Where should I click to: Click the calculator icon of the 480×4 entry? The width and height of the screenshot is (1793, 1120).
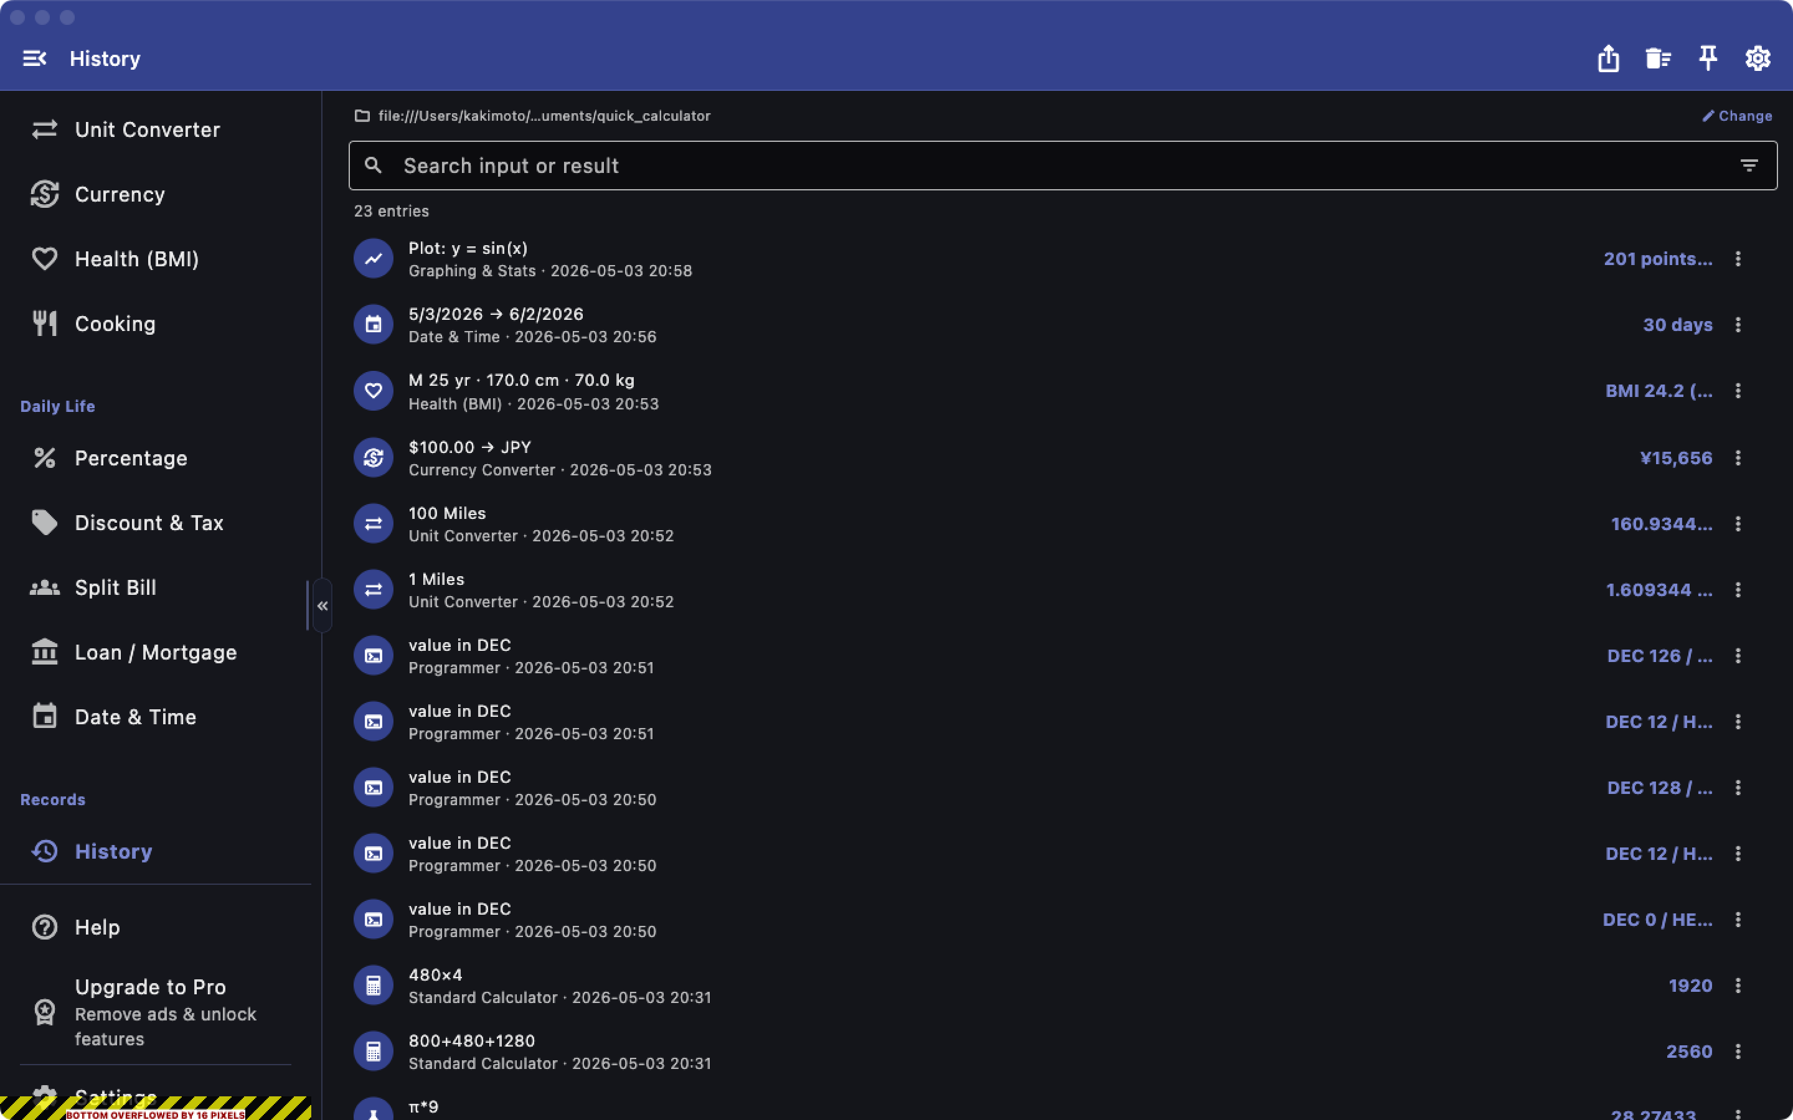(374, 985)
